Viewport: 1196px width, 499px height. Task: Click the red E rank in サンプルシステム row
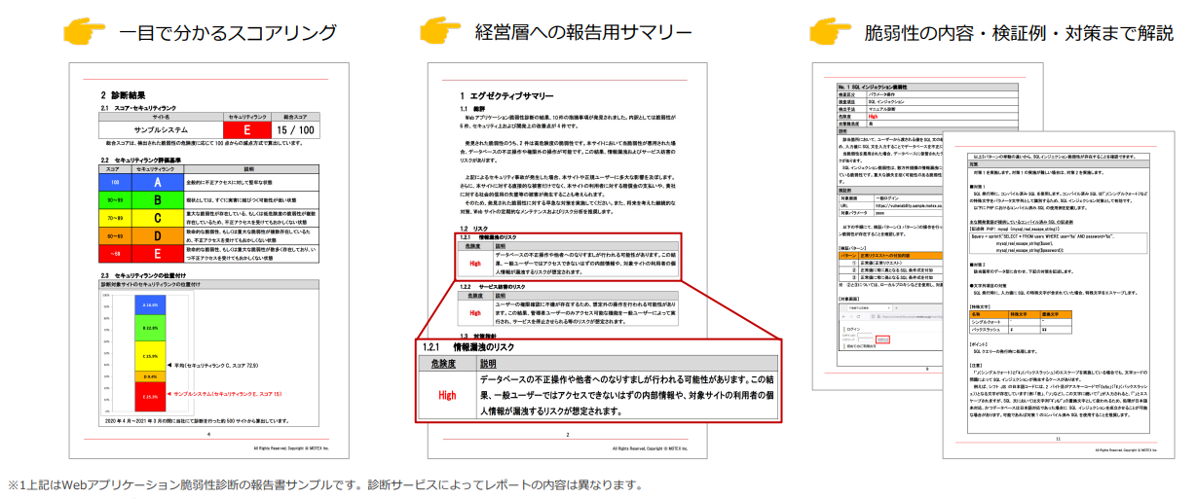pos(245,128)
